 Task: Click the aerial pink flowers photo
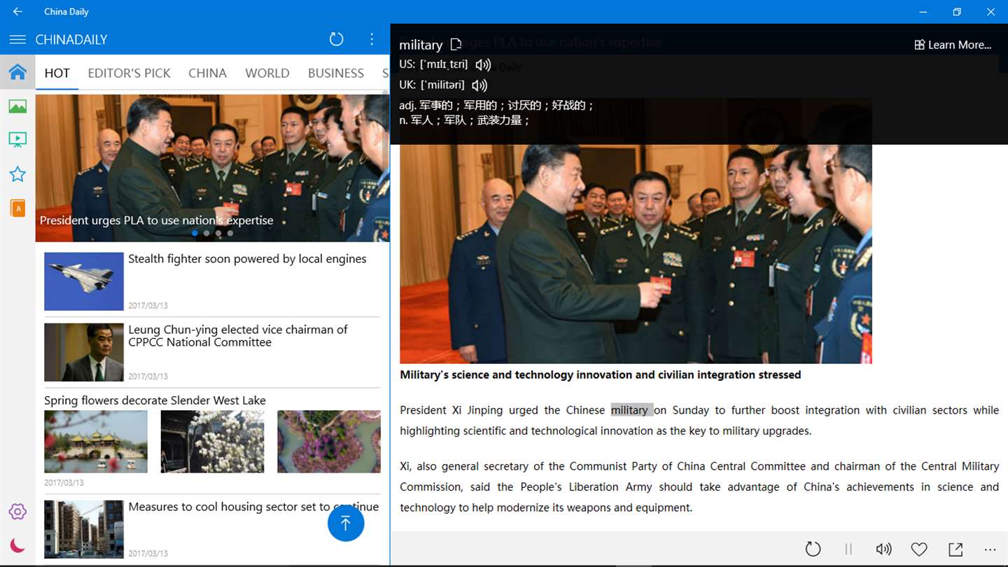(329, 442)
